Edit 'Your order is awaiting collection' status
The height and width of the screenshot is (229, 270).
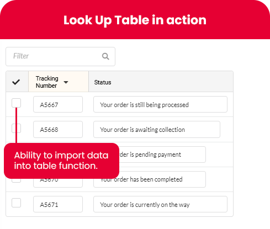tap(157, 129)
